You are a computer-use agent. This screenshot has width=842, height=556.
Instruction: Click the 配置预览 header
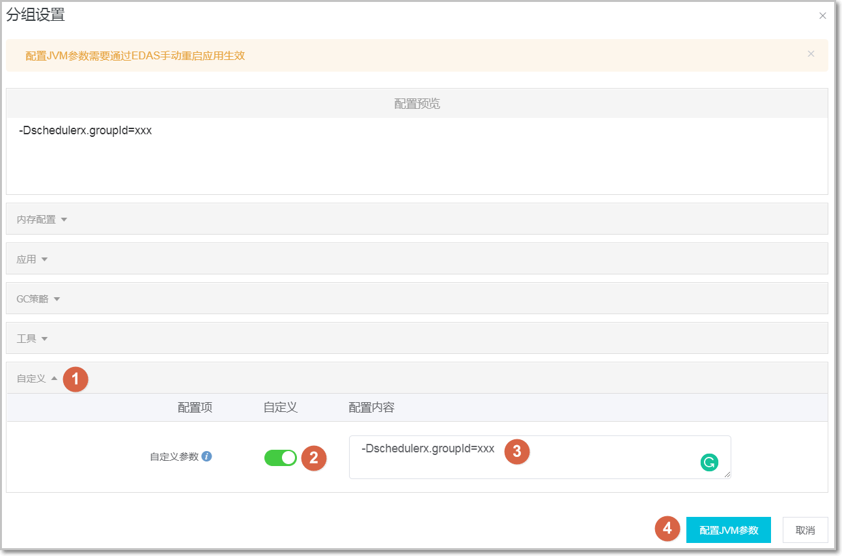(x=417, y=104)
